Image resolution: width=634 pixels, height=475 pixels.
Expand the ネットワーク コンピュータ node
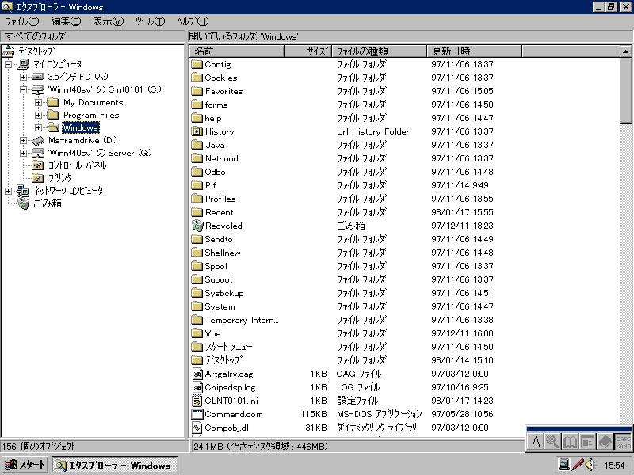(8, 191)
